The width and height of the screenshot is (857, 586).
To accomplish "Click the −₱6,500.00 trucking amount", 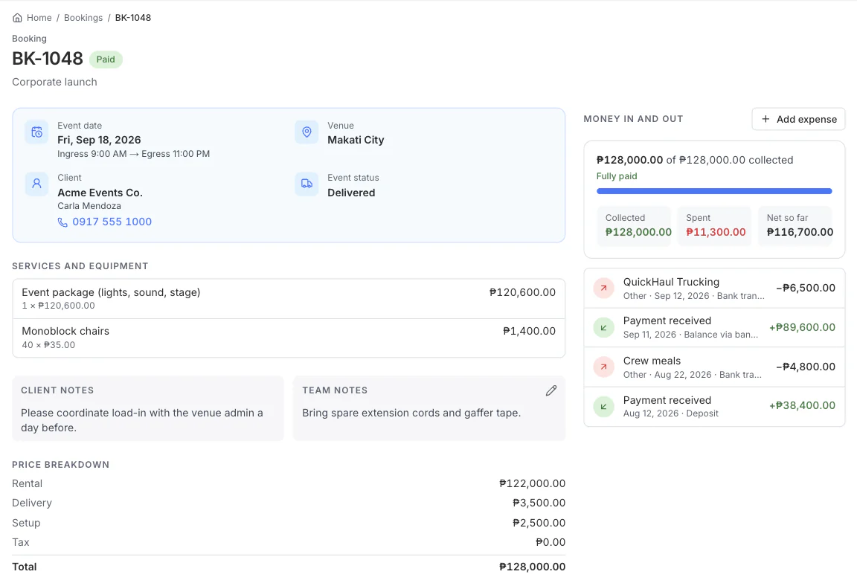I will 806,288.
